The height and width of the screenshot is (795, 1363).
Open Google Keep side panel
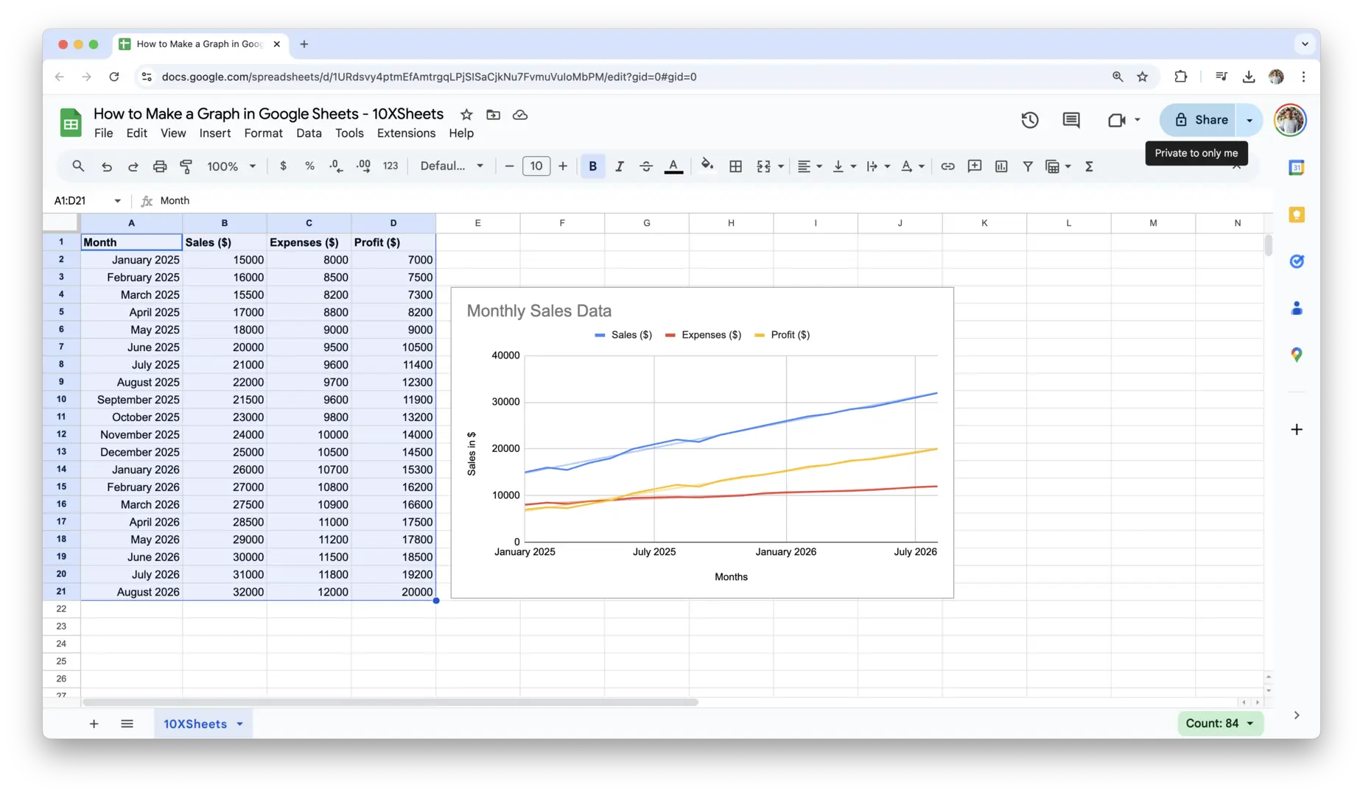click(x=1297, y=215)
